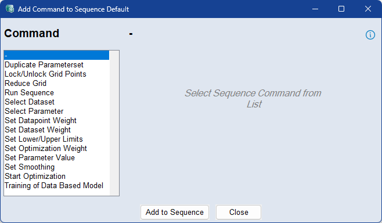The image size is (382, 223).
Task: Click the Close button
Action: 239,212
